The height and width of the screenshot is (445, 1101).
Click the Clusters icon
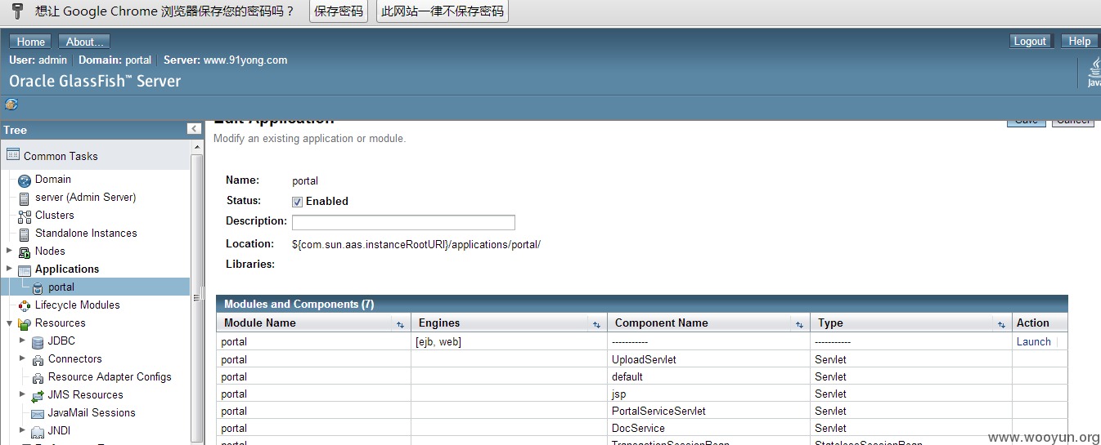coord(25,216)
